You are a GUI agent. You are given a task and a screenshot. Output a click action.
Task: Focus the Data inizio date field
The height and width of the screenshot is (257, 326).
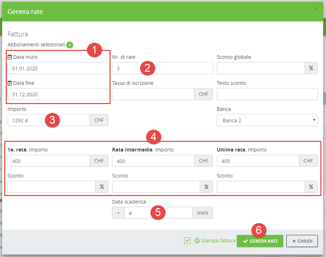(x=57, y=68)
